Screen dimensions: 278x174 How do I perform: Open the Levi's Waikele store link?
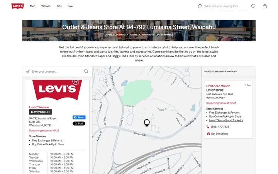click(39, 107)
